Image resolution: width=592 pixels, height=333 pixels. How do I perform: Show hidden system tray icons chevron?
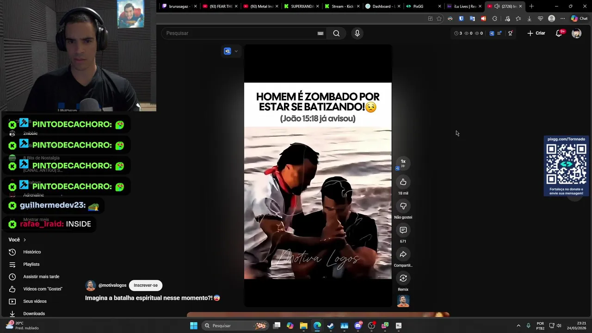click(x=518, y=326)
